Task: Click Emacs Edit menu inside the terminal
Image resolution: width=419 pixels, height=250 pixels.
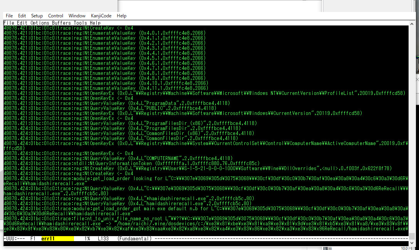Action: coord(22,23)
